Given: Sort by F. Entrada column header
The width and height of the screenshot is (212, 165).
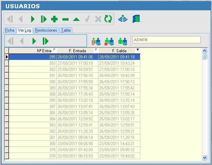Looking at the screenshot, I should 77,51.
